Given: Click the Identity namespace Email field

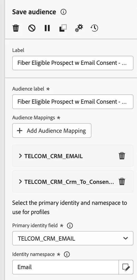Looking at the screenshot, I should pyautogui.click(x=65, y=267).
